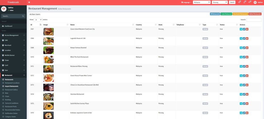Open the notifications bell icon
Viewport: 264px width, 119px height.
(x=244, y=2)
